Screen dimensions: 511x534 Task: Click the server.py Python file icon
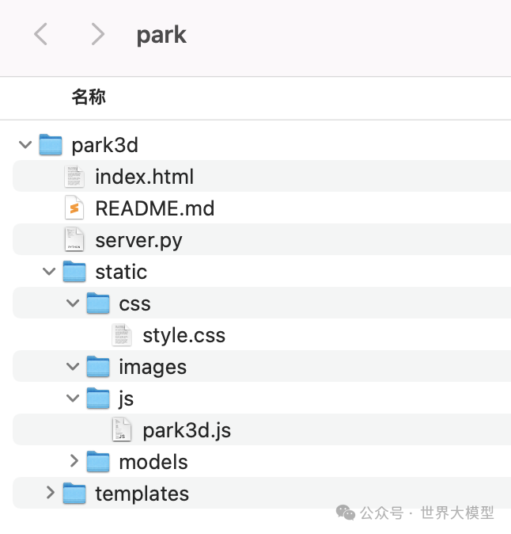tap(74, 240)
